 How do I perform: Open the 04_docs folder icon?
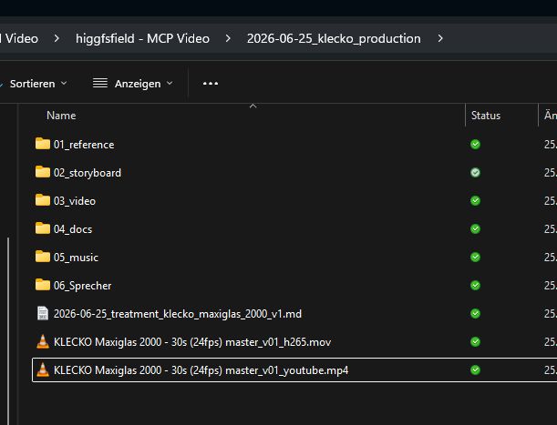point(43,228)
